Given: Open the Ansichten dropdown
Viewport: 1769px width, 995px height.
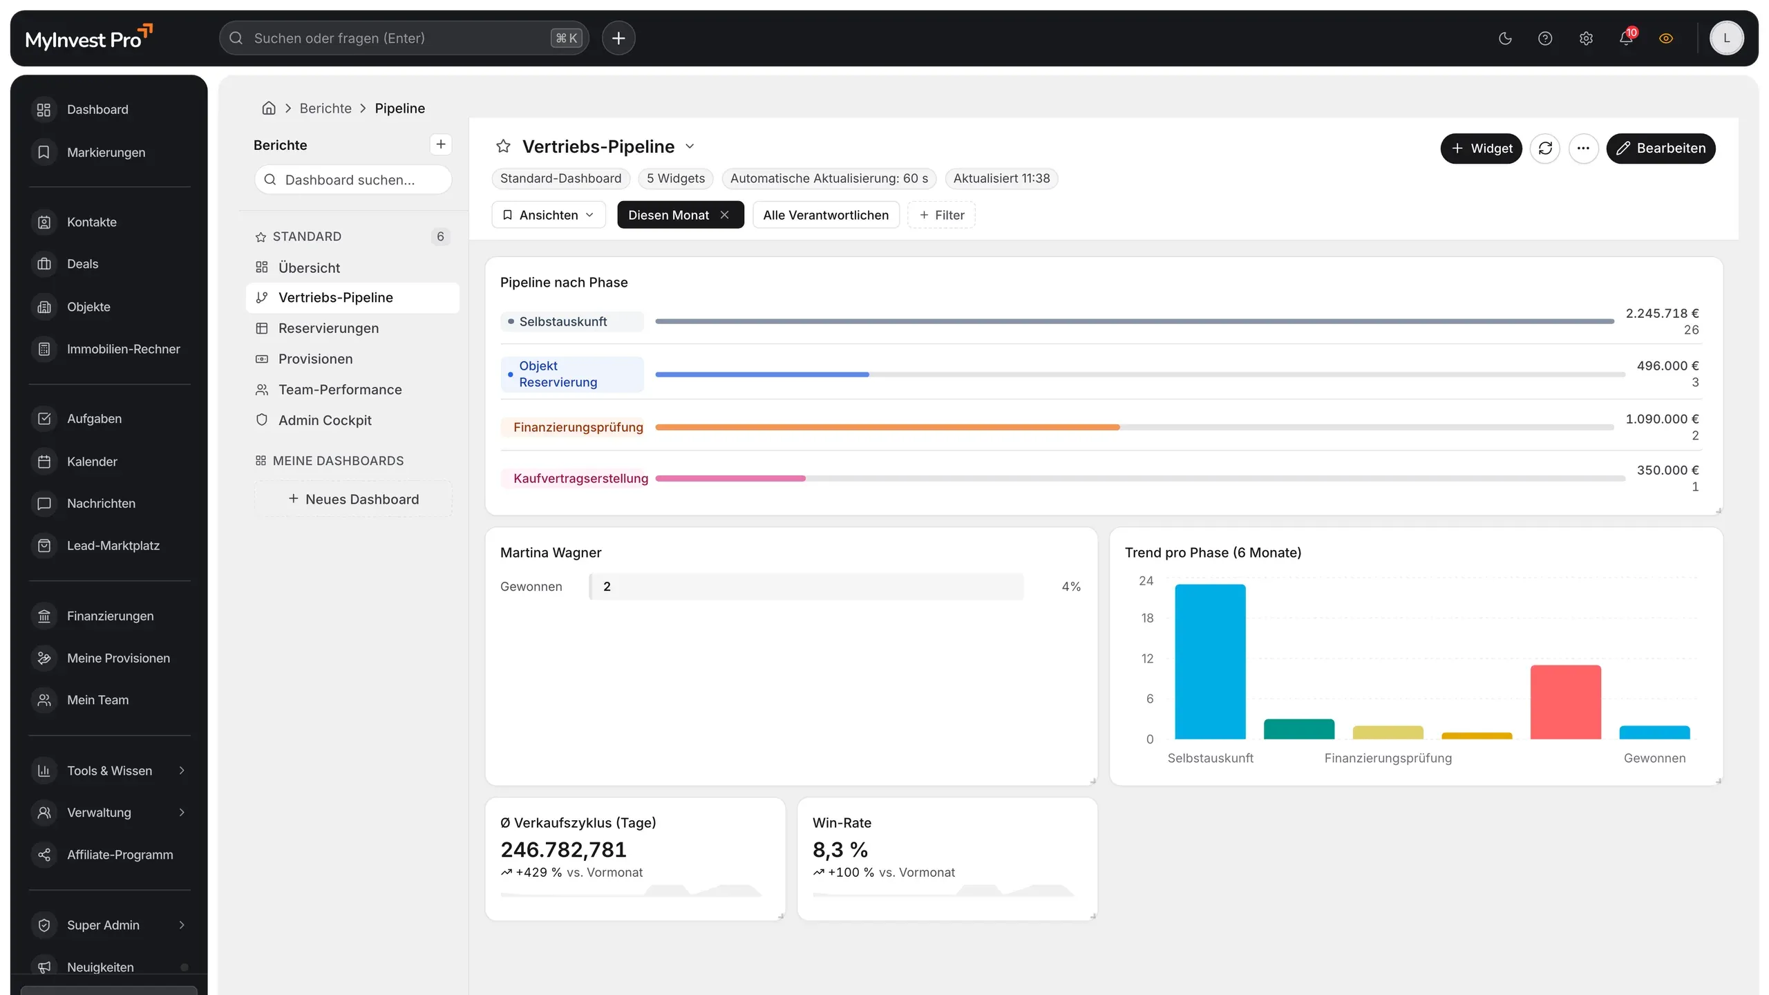Looking at the screenshot, I should (x=549, y=215).
